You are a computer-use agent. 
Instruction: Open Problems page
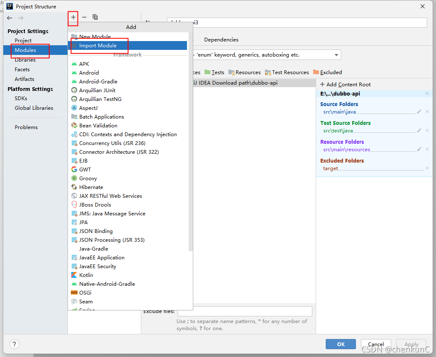(x=35, y=127)
